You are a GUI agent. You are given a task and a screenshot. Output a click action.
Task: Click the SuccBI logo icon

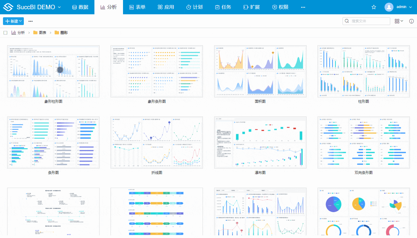pyautogui.click(x=8, y=7)
